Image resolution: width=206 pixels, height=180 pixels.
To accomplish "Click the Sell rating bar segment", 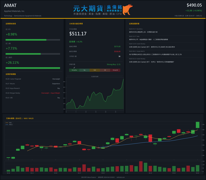I will tap(105, 70).
